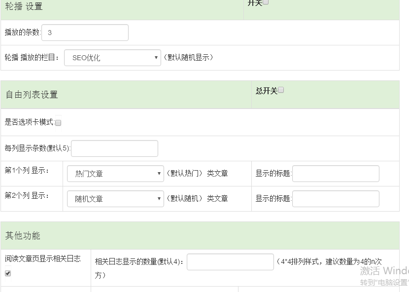This screenshot has width=409, height=292.
Task: Click the first 显示的标题 text box
Action: [336, 173]
